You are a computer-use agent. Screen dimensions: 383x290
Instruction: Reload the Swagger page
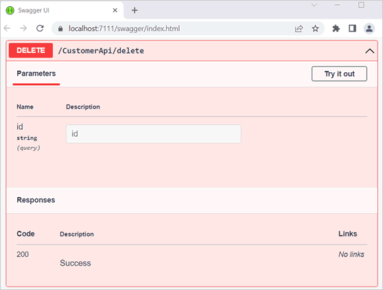coord(40,28)
